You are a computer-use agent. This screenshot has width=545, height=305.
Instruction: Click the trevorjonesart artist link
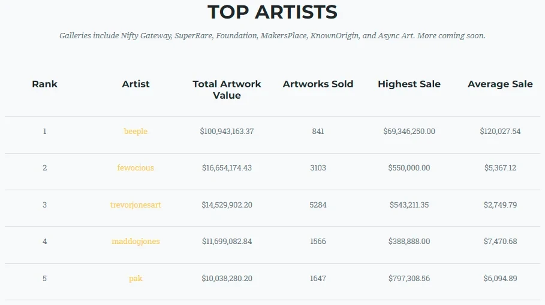pos(136,205)
